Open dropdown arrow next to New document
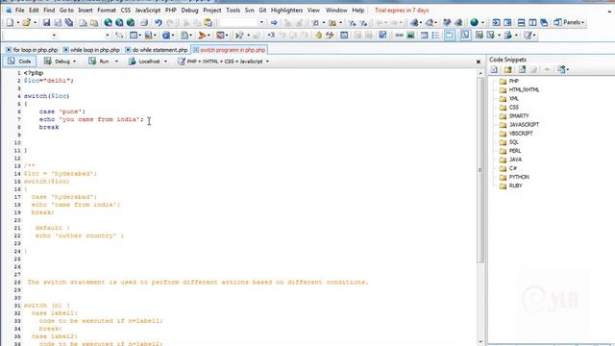The width and height of the screenshot is (615, 346). pyautogui.click(x=18, y=23)
